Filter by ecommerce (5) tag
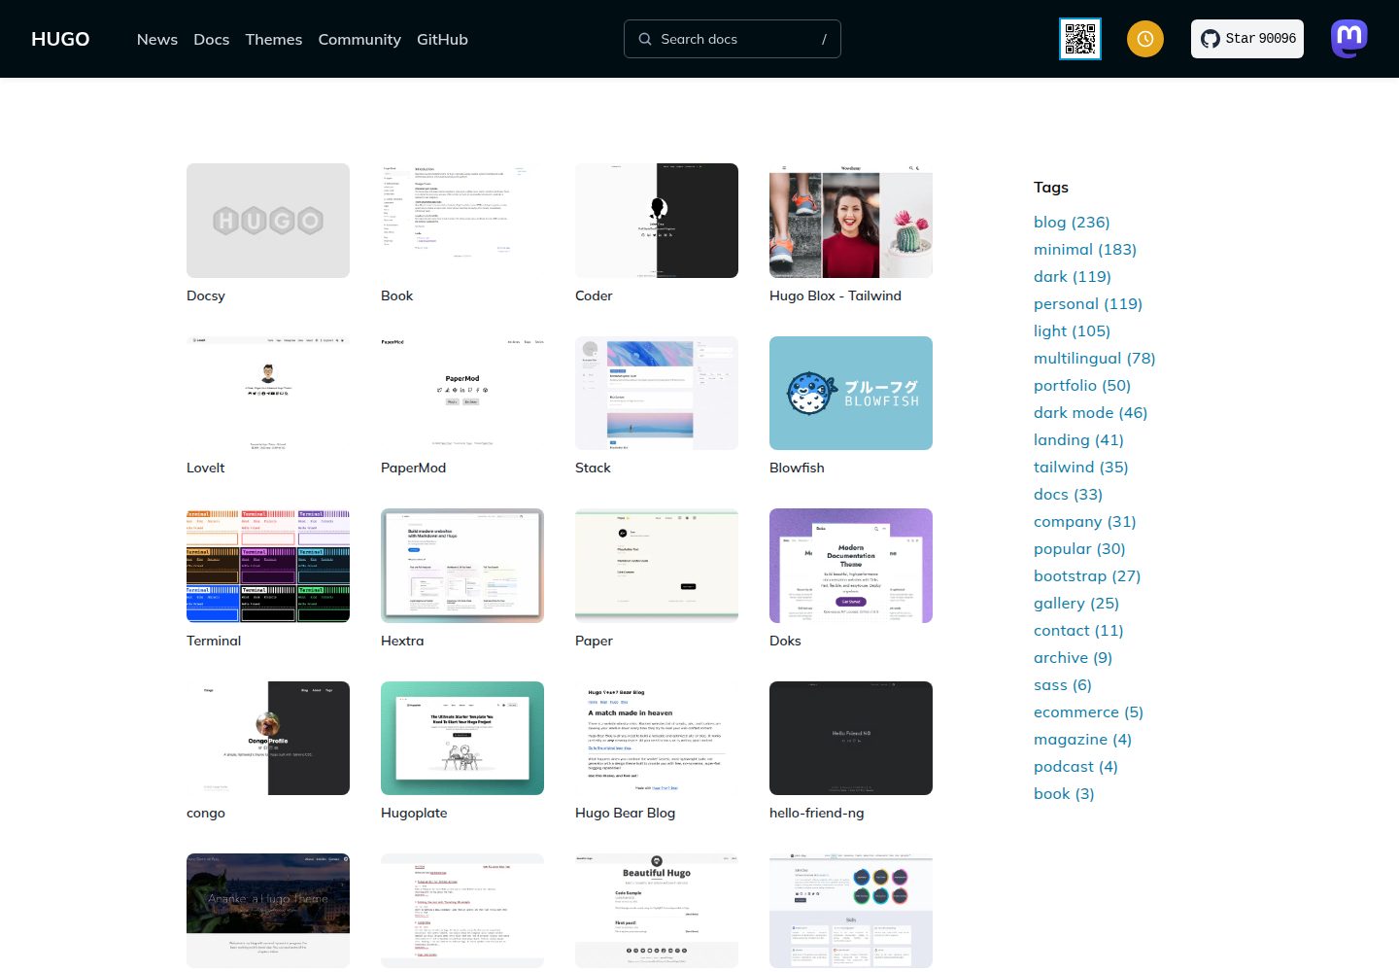 coord(1088,712)
